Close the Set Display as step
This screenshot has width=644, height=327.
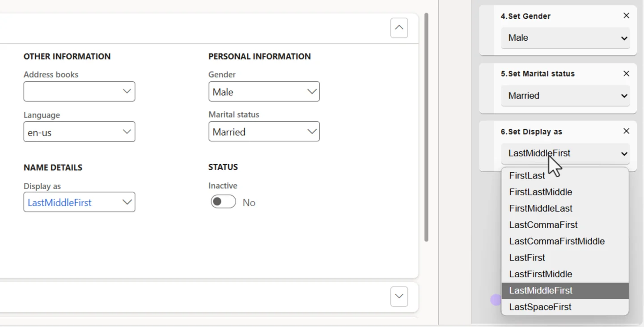tap(626, 131)
